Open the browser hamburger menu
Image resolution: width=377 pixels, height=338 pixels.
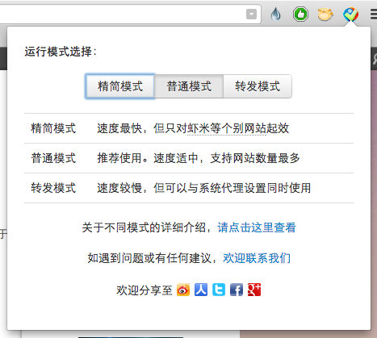pos(374,15)
